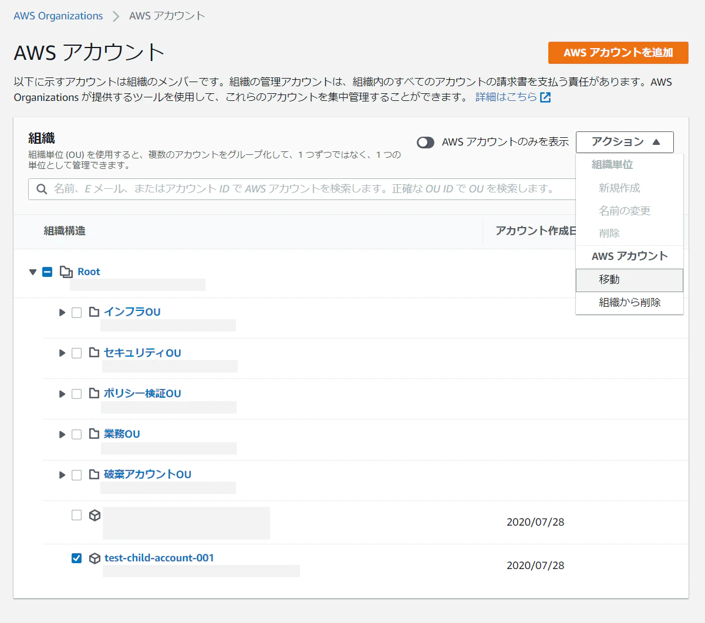Image resolution: width=705 pixels, height=623 pixels.
Task: Toggle the Root checkbox
Action: (x=48, y=272)
